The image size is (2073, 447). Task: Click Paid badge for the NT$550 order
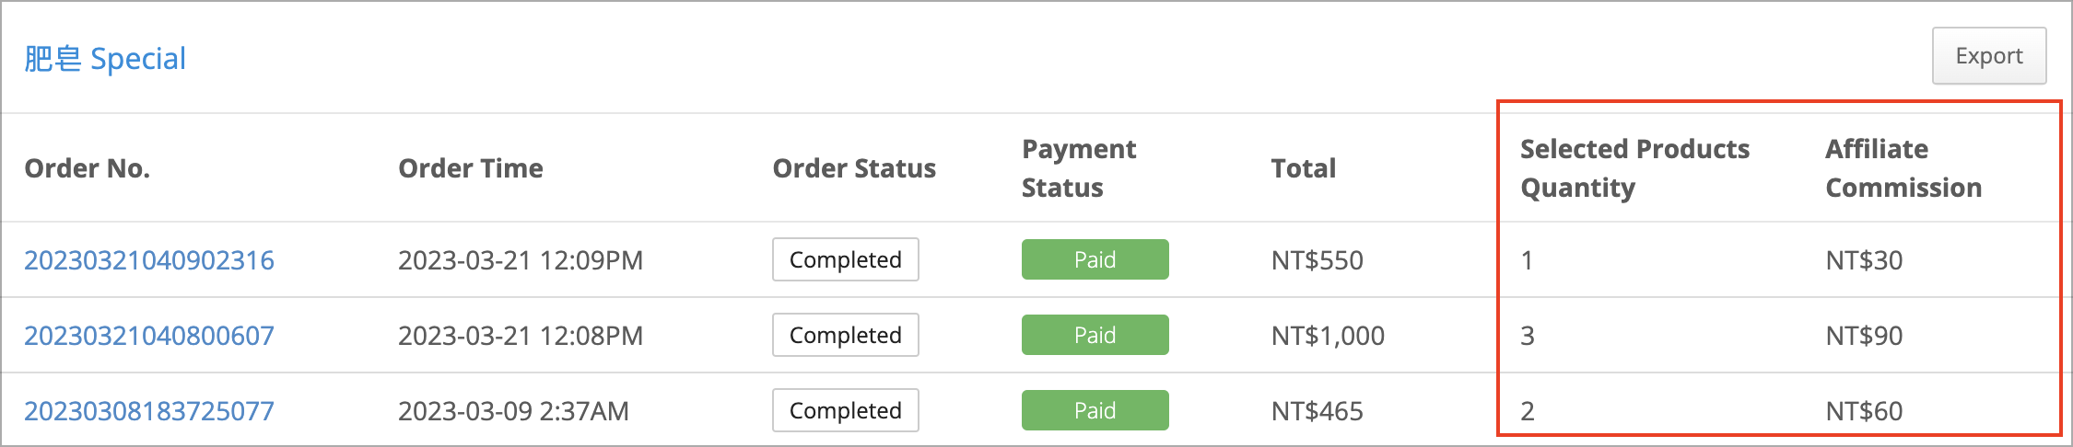(1095, 259)
